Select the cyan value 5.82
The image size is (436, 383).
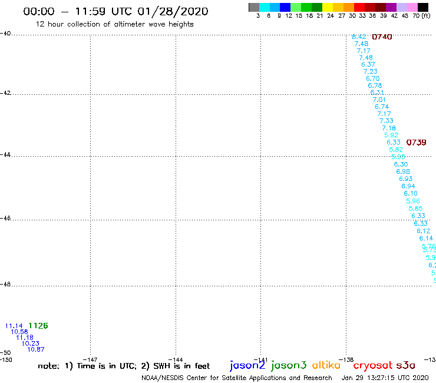click(396, 150)
